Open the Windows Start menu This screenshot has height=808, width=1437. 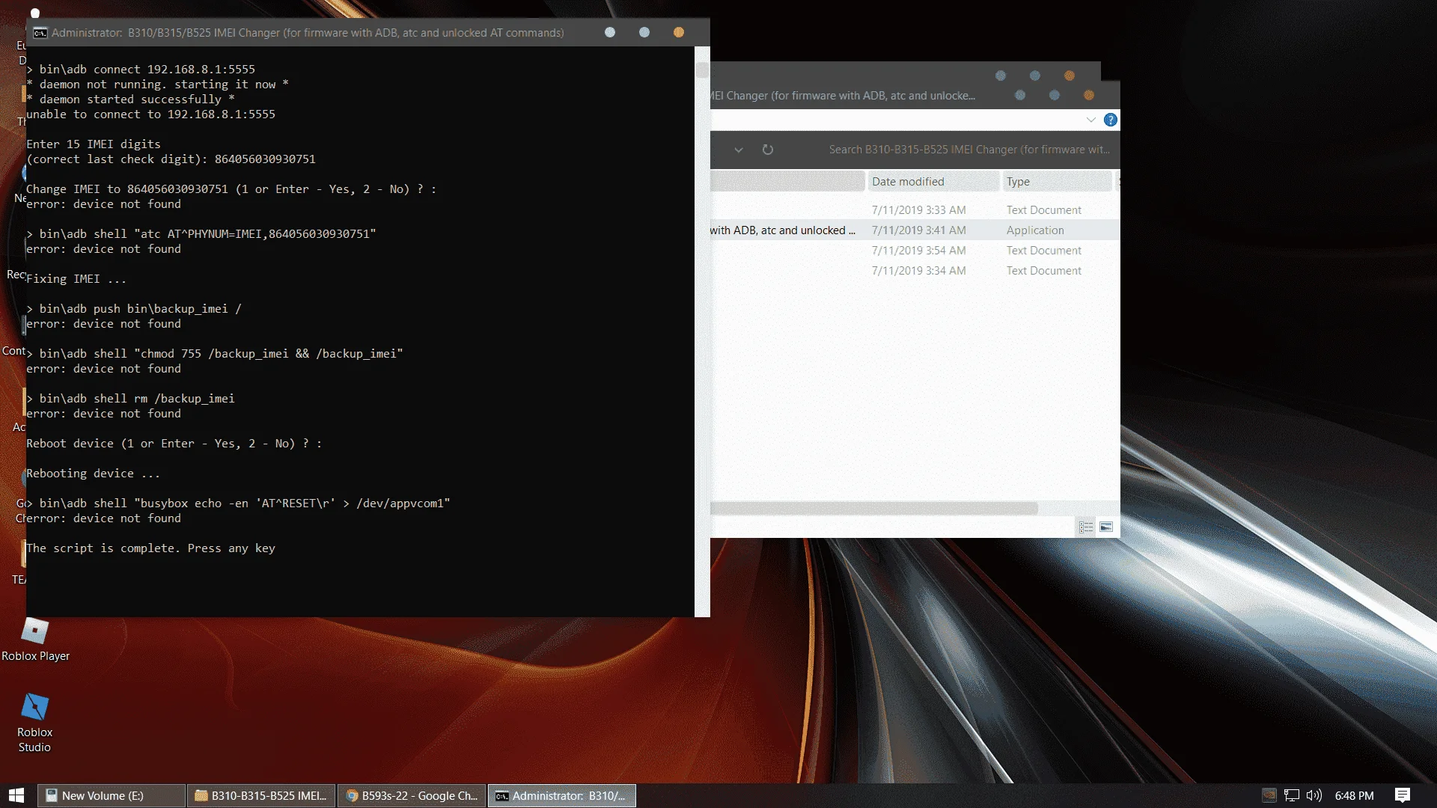(x=16, y=795)
